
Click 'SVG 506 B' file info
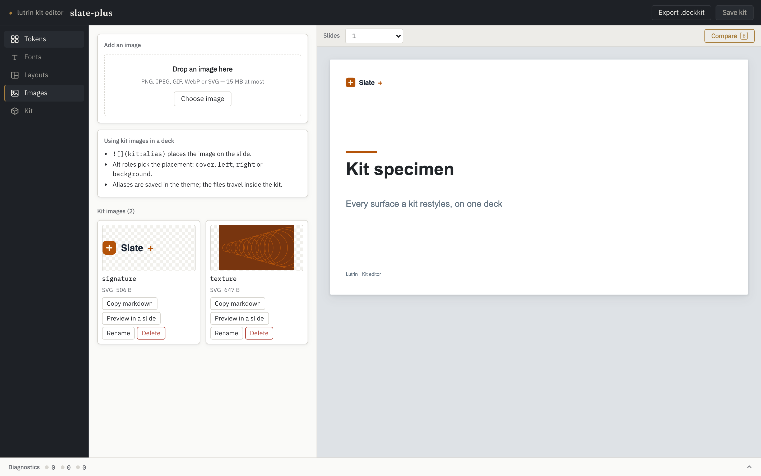[x=117, y=290]
